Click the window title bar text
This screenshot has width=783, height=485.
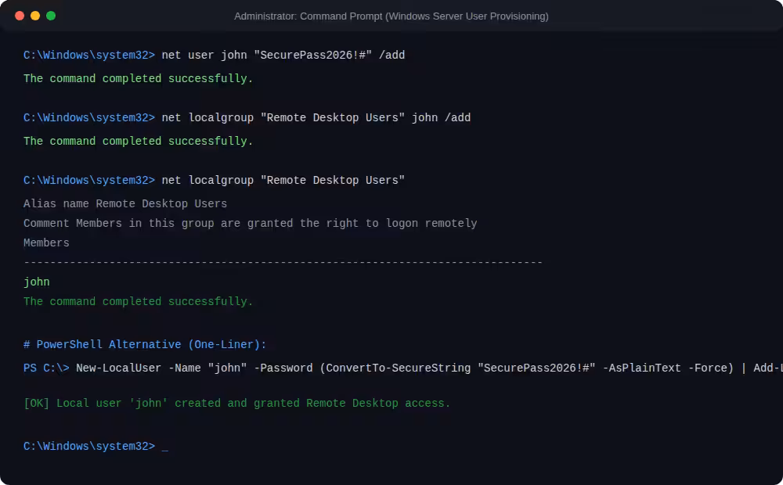[391, 16]
